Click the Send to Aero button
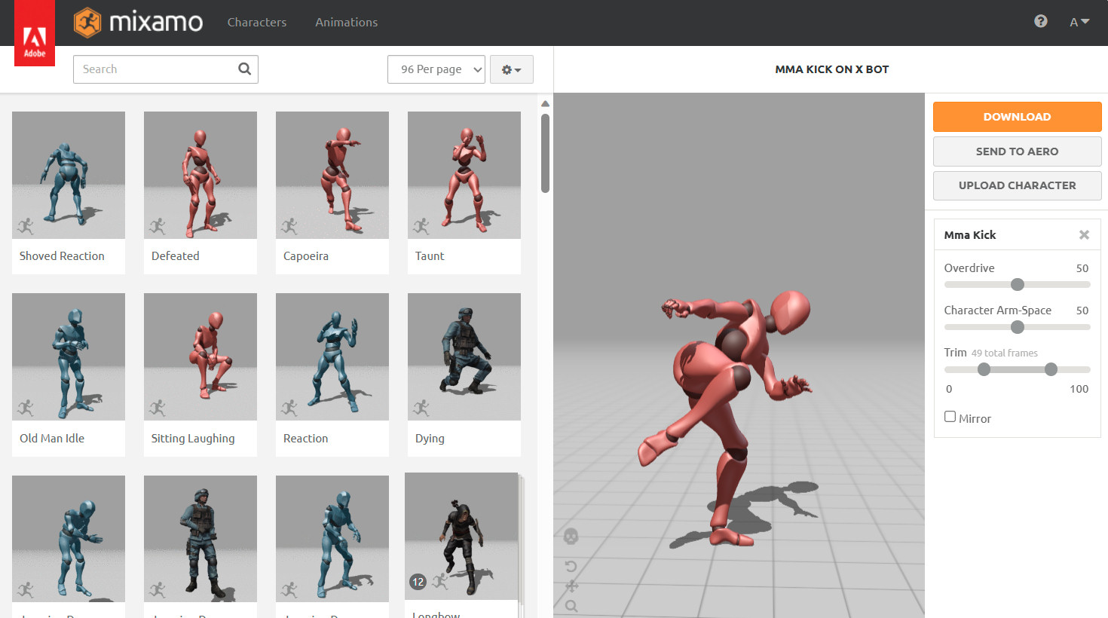Screen dimensions: 1108x618 click(x=1017, y=151)
